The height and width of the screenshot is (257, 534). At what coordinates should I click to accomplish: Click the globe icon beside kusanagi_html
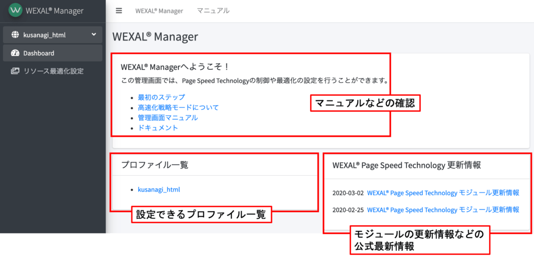(15, 35)
